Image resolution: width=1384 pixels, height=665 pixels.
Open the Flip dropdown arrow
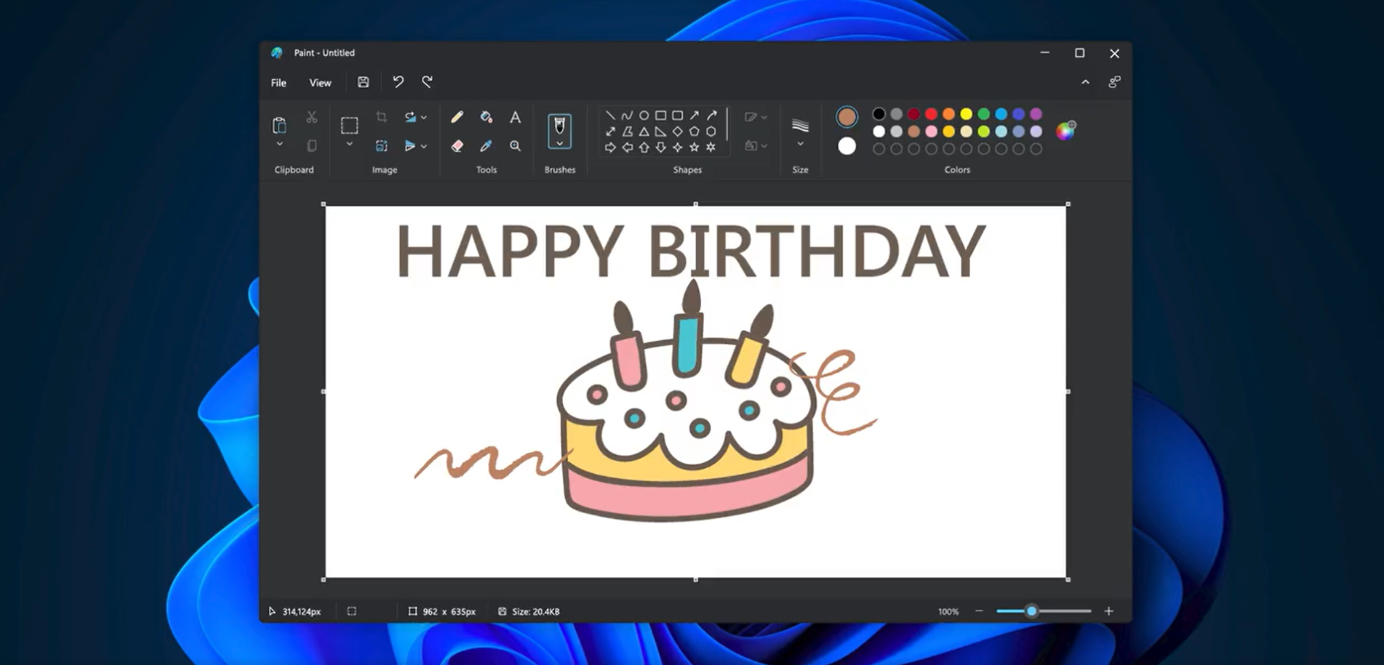pyautogui.click(x=424, y=146)
